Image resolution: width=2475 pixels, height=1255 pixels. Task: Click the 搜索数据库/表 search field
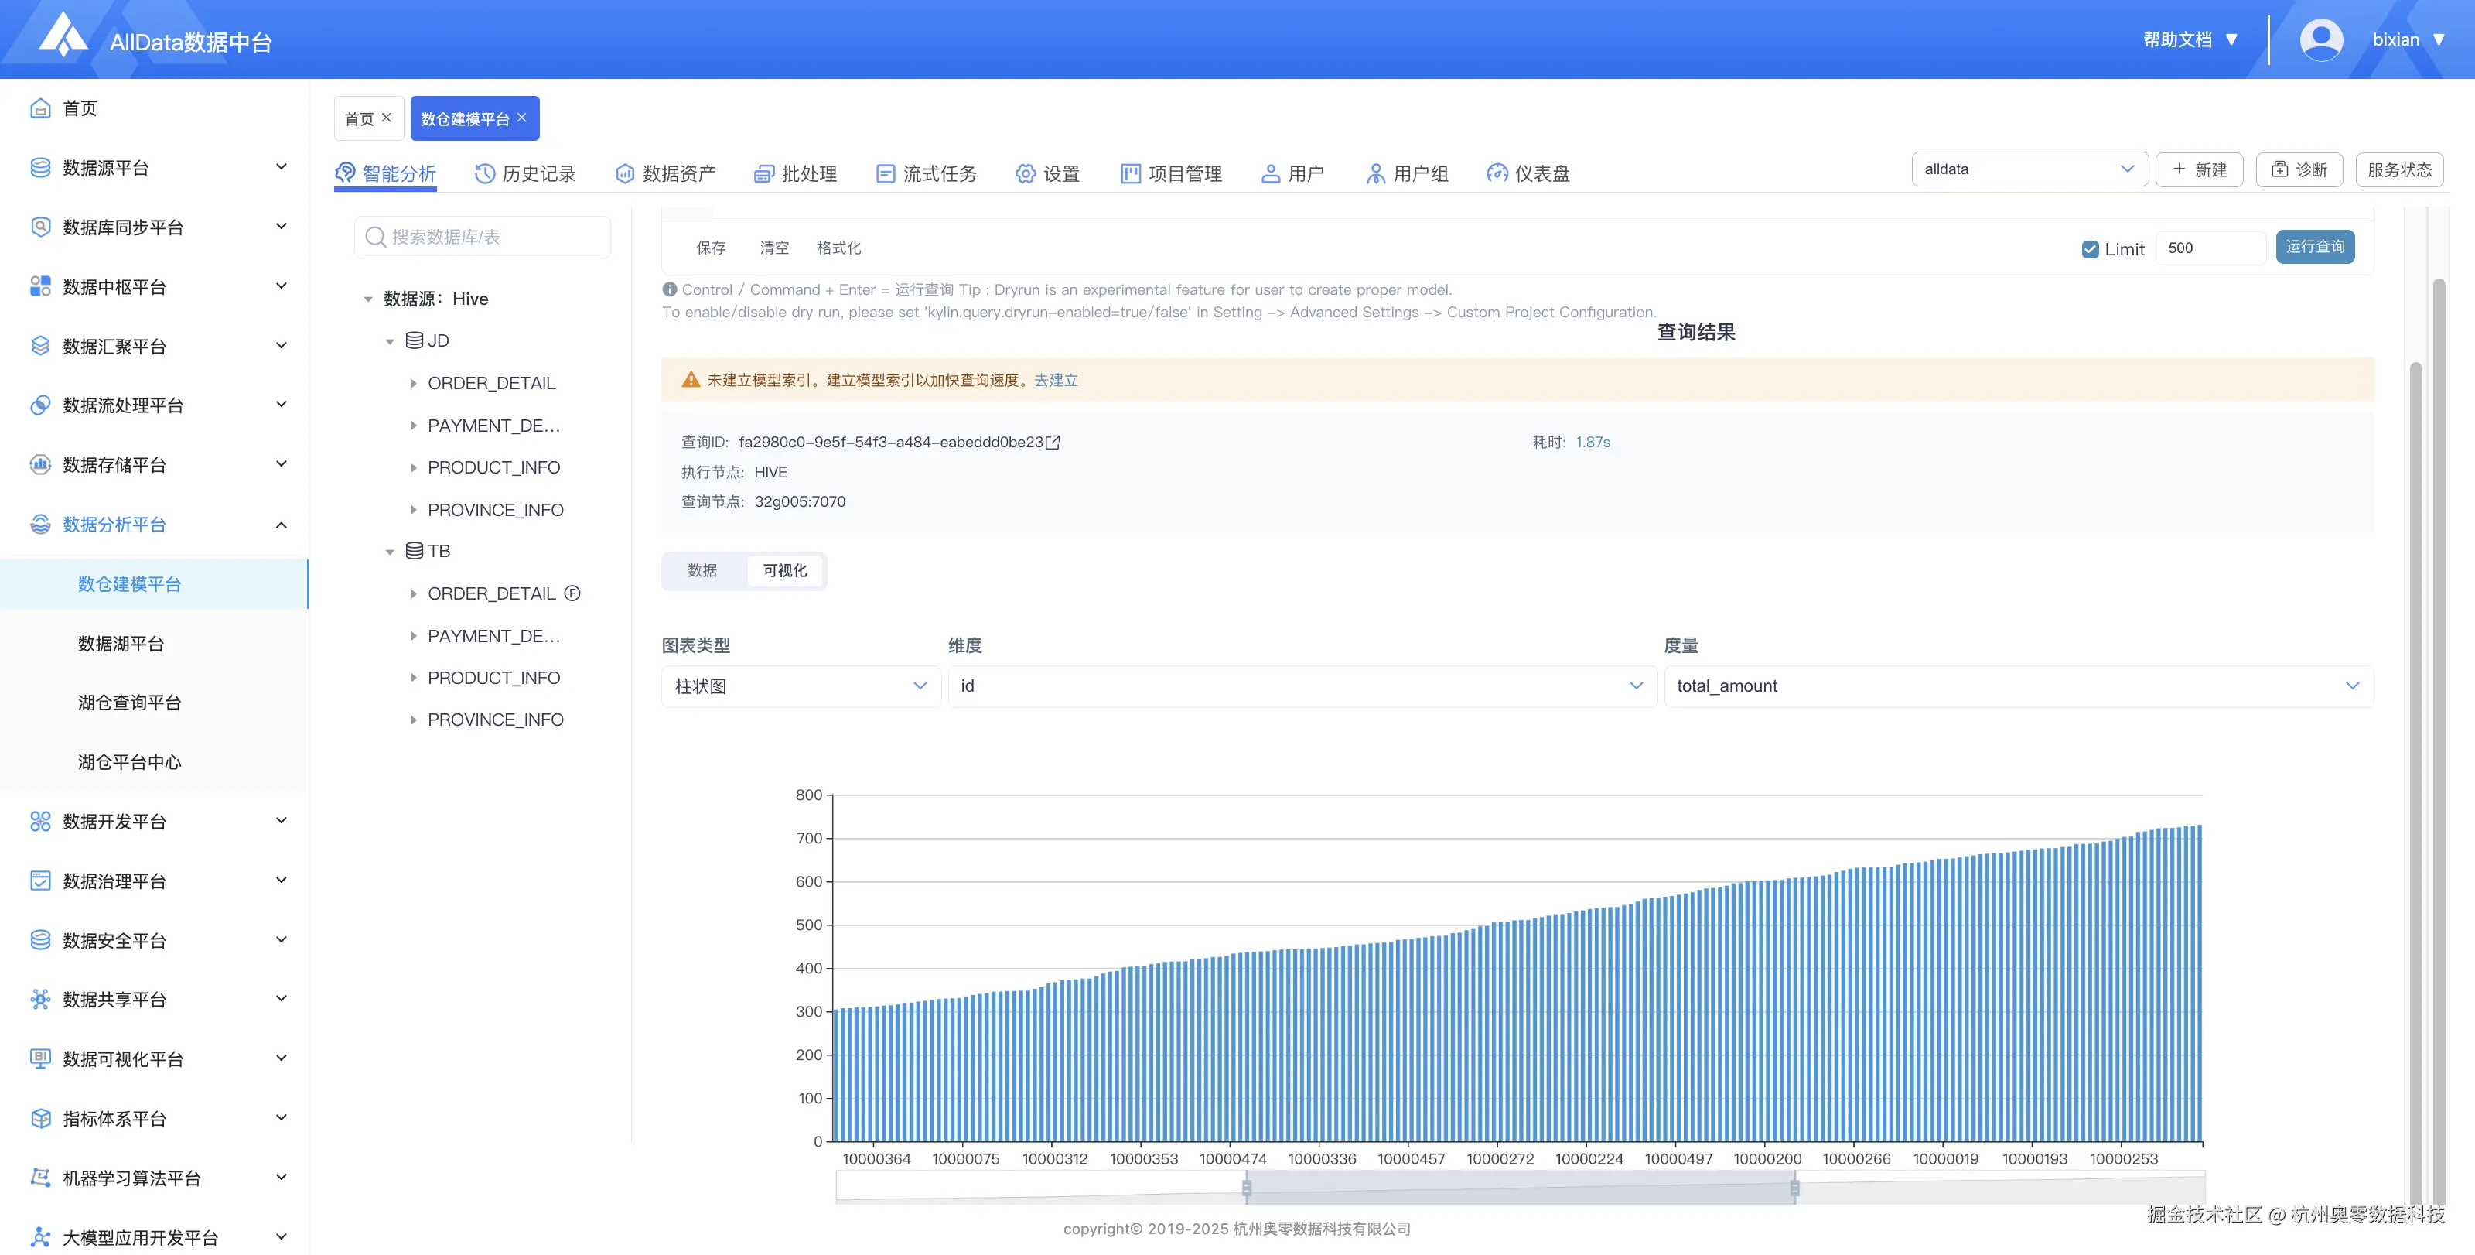(483, 238)
